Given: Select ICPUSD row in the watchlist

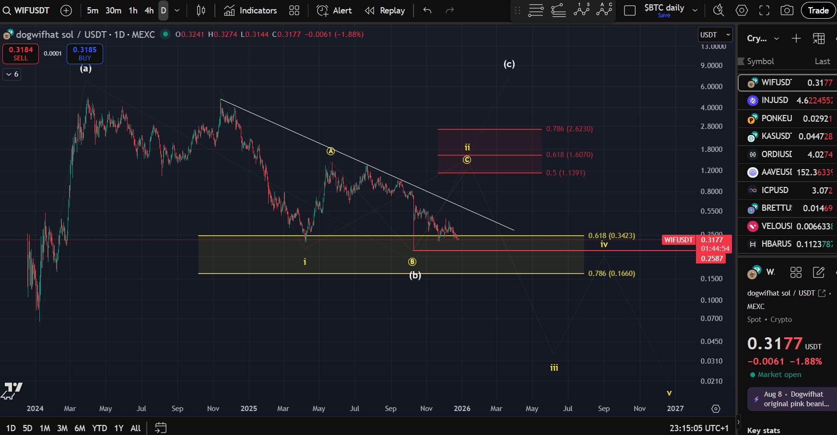Looking at the screenshot, I should (x=787, y=190).
